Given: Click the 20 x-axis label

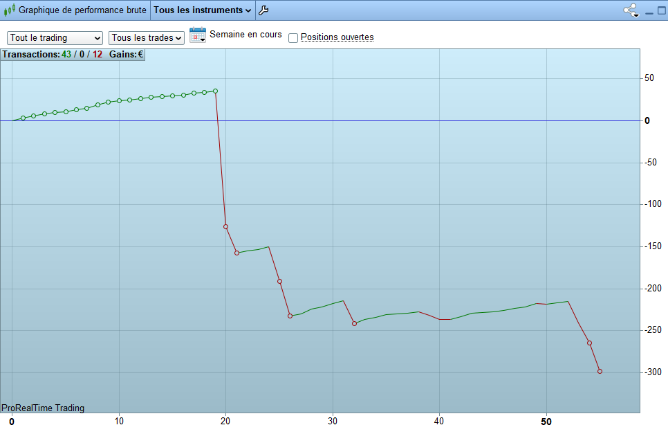Looking at the screenshot, I should pos(225,421).
